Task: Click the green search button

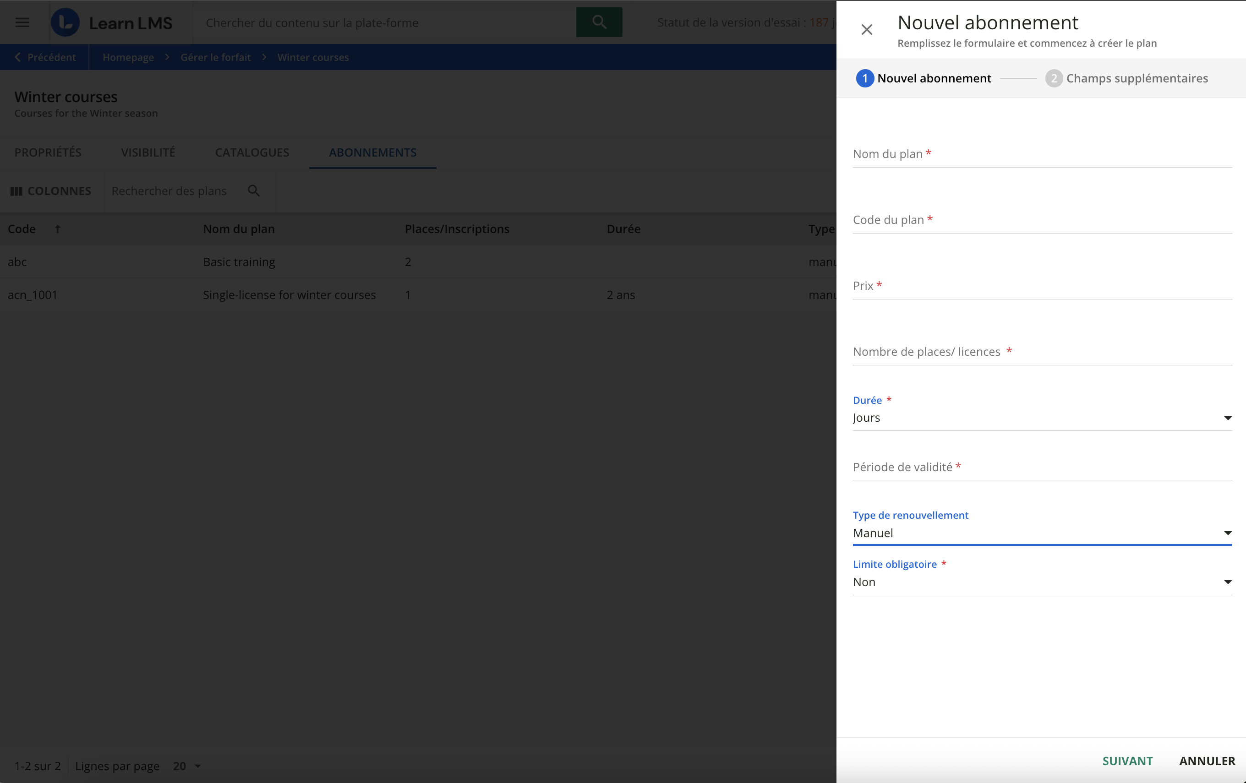Action: click(x=599, y=22)
